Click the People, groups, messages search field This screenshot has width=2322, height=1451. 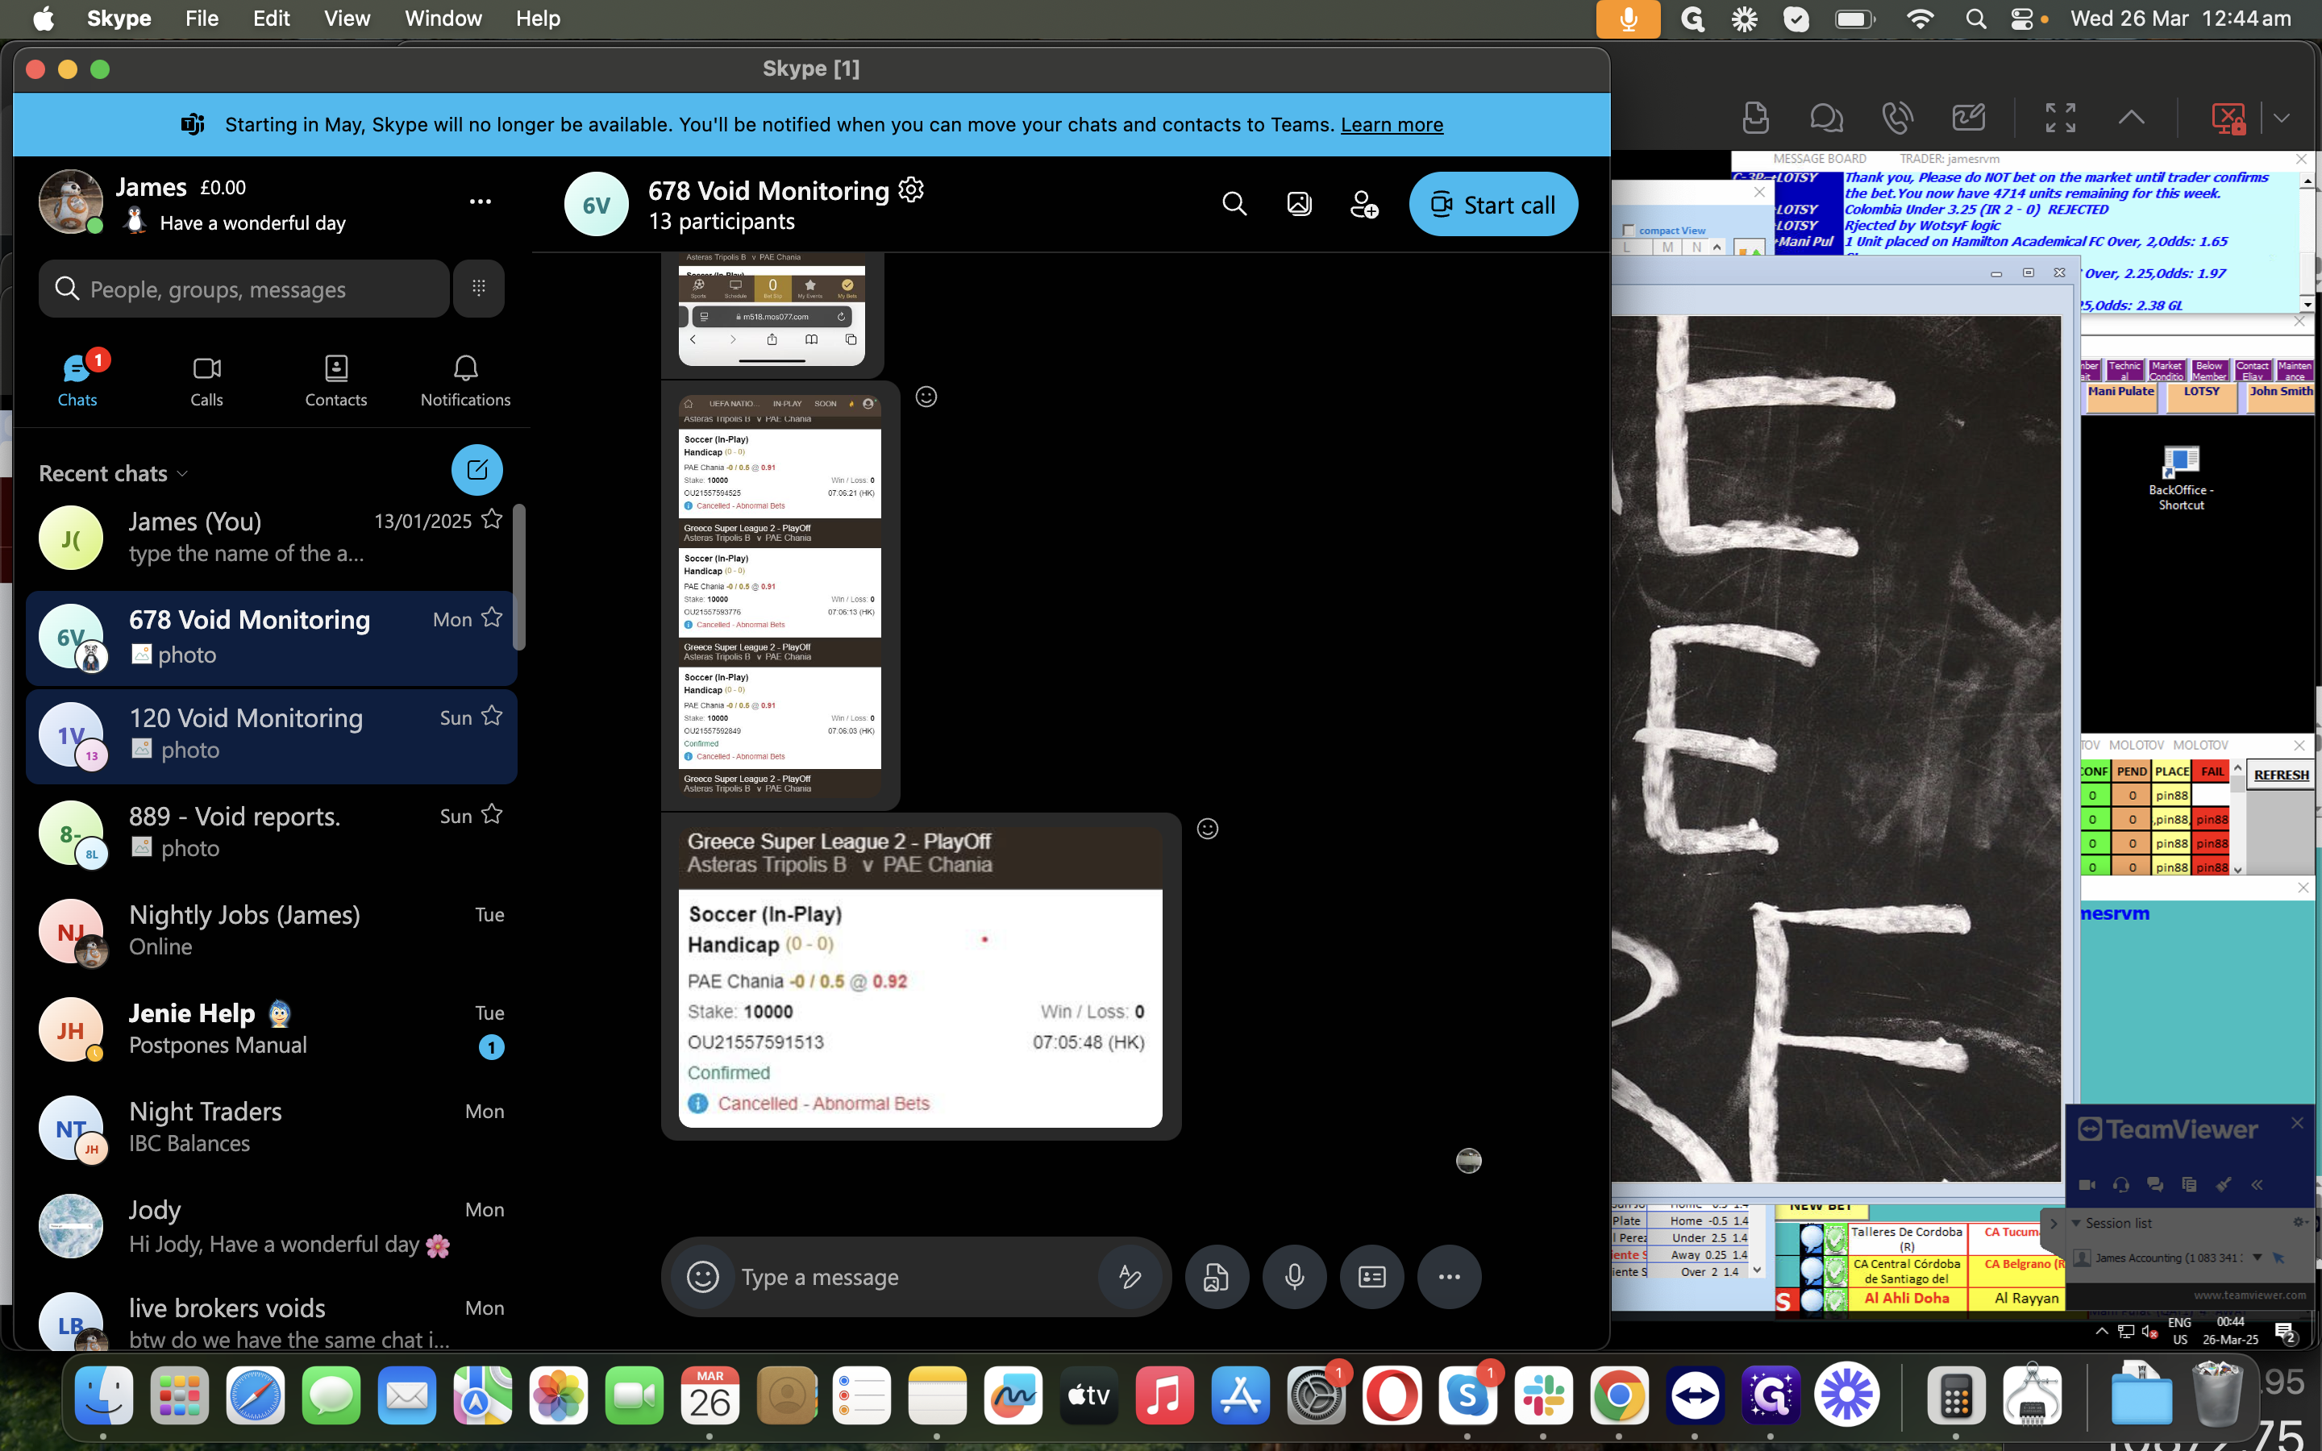(244, 289)
